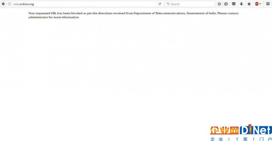The image size is (272, 141).
Task: Go back using the back arrow button
Action: (3, 4)
